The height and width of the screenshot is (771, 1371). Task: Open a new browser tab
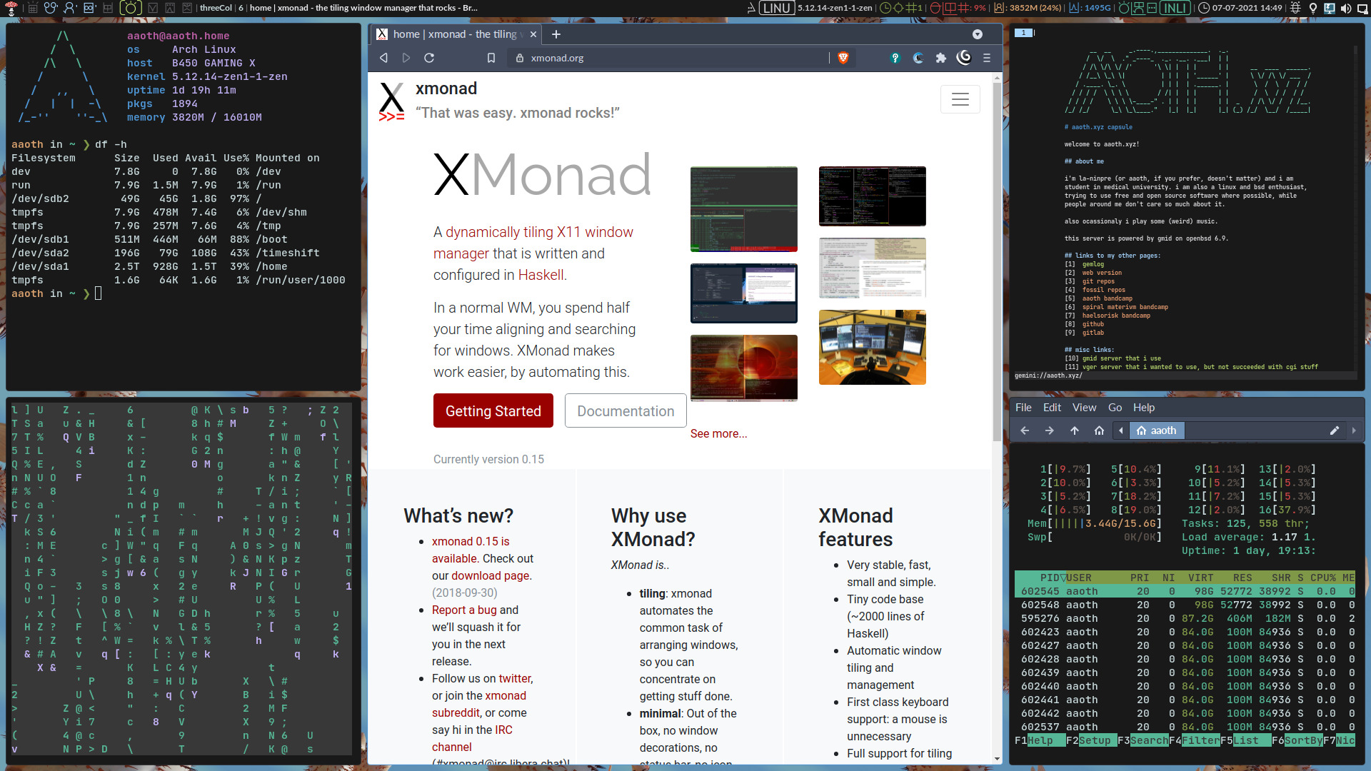tap(556, 34)
